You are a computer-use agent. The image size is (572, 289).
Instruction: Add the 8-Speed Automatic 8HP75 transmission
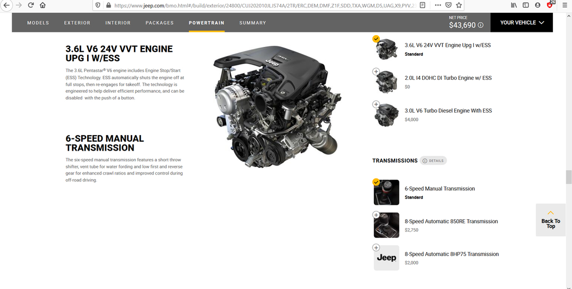click(376, 248)
